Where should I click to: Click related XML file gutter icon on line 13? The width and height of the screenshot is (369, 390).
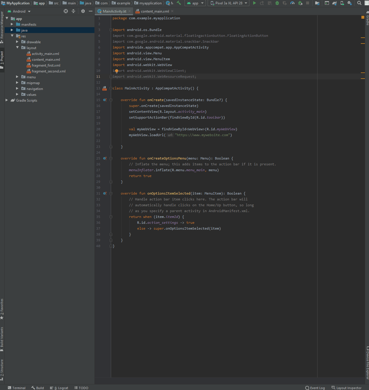point(105,88)
